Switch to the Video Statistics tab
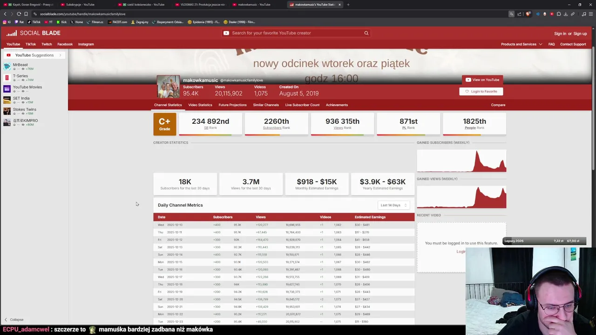 (200, 105)
